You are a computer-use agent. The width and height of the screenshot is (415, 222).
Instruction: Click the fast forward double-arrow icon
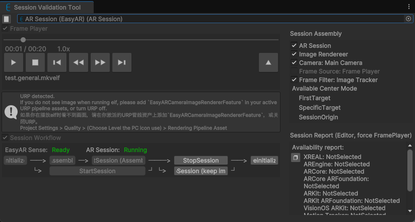[100, 62]
